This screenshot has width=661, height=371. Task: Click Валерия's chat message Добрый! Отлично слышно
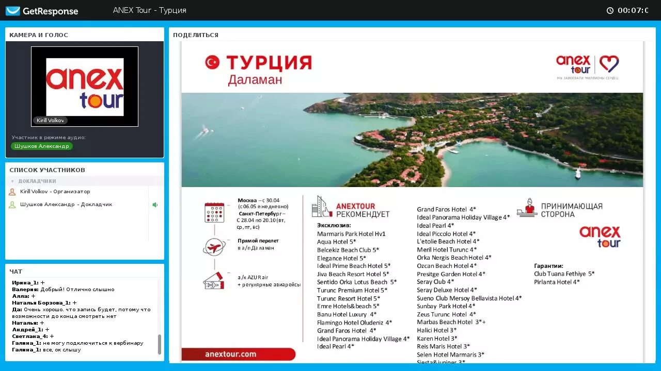pos(63,290)
